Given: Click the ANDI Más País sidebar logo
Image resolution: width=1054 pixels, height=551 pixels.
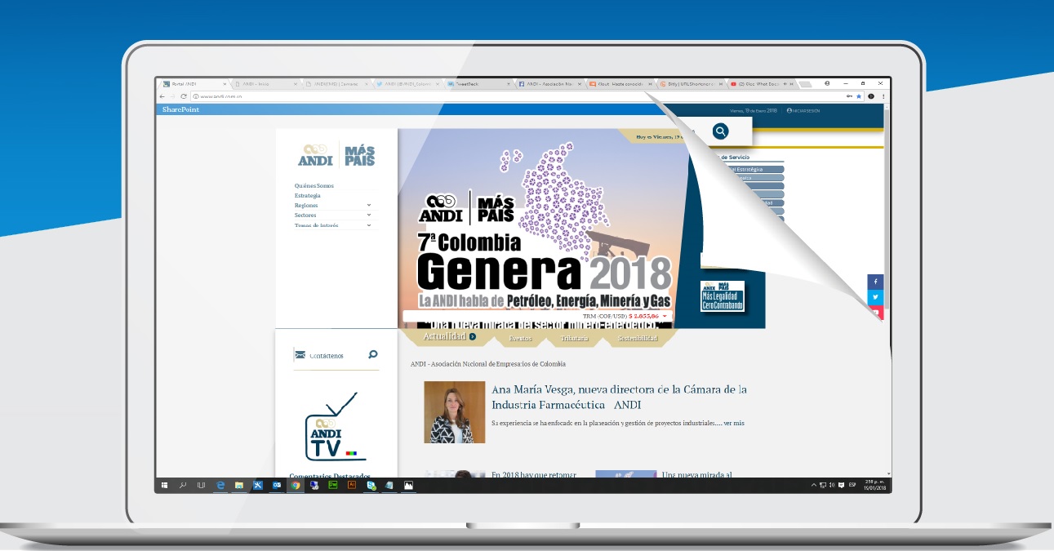Looking at the screenshot, I should coord(336,155).
